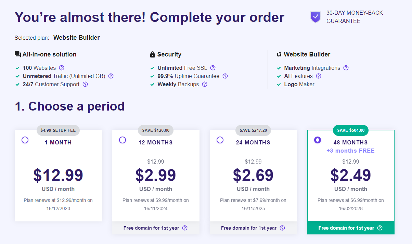This screenshot has width=412, height=244.
Task: Choose the 24 Months radio option
Action: (220, 140)
